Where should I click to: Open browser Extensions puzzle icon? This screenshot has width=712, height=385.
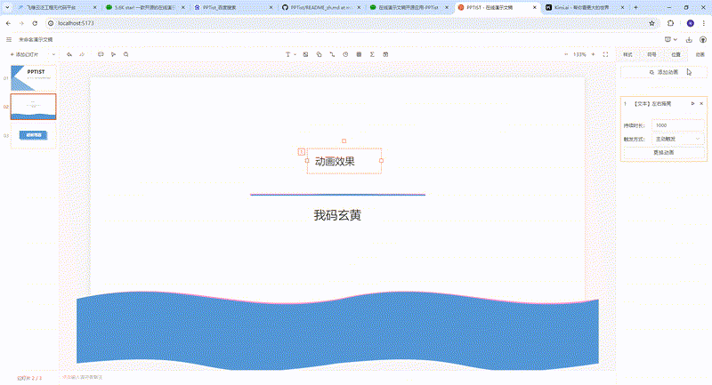(671, 23)
